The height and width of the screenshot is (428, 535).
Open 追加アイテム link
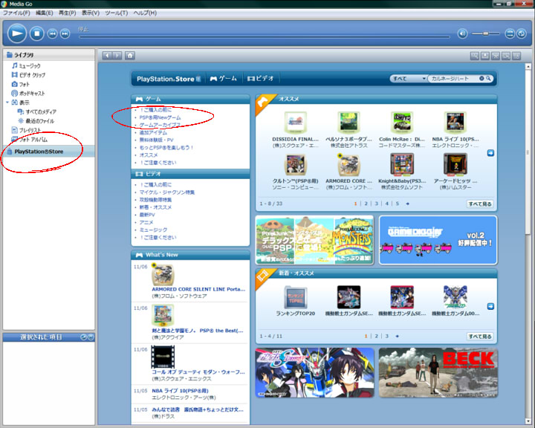tap(153, 132)
